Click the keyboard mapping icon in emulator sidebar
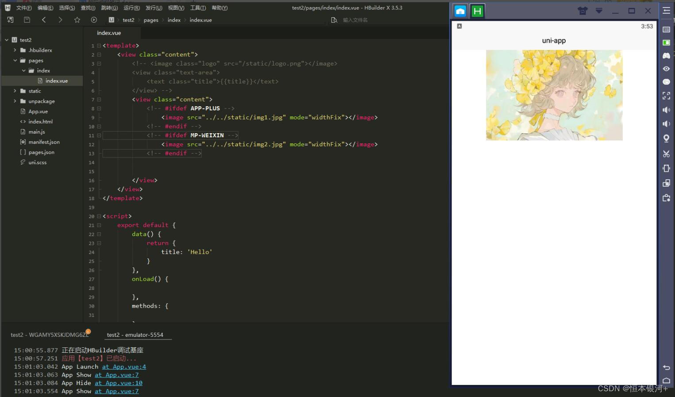 [x=666, y=29]
